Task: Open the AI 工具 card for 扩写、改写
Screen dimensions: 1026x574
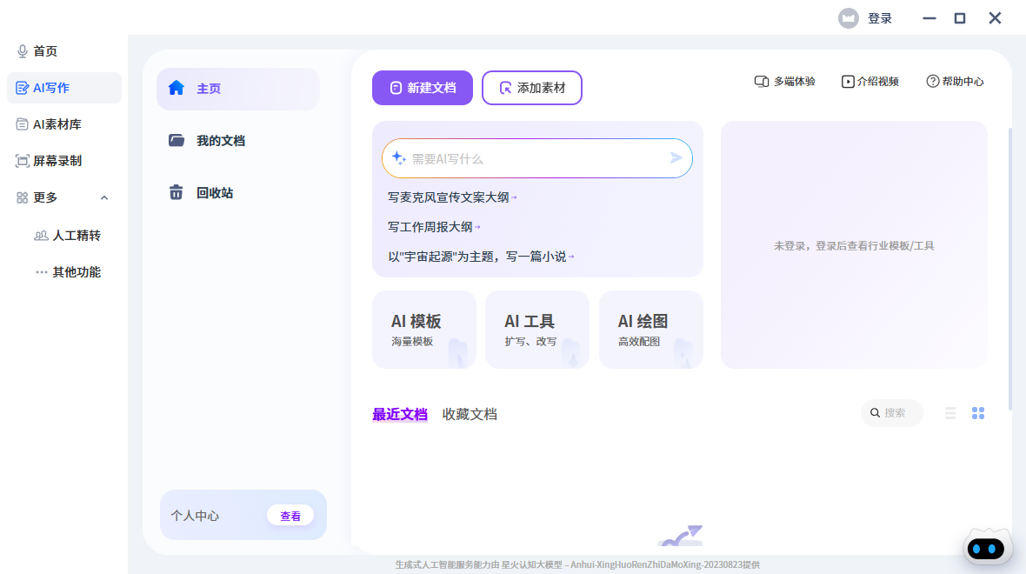Action: 536,329
